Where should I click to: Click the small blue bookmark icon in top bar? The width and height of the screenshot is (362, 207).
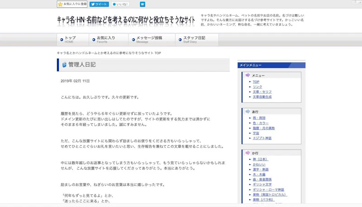[x=143, y=4]
